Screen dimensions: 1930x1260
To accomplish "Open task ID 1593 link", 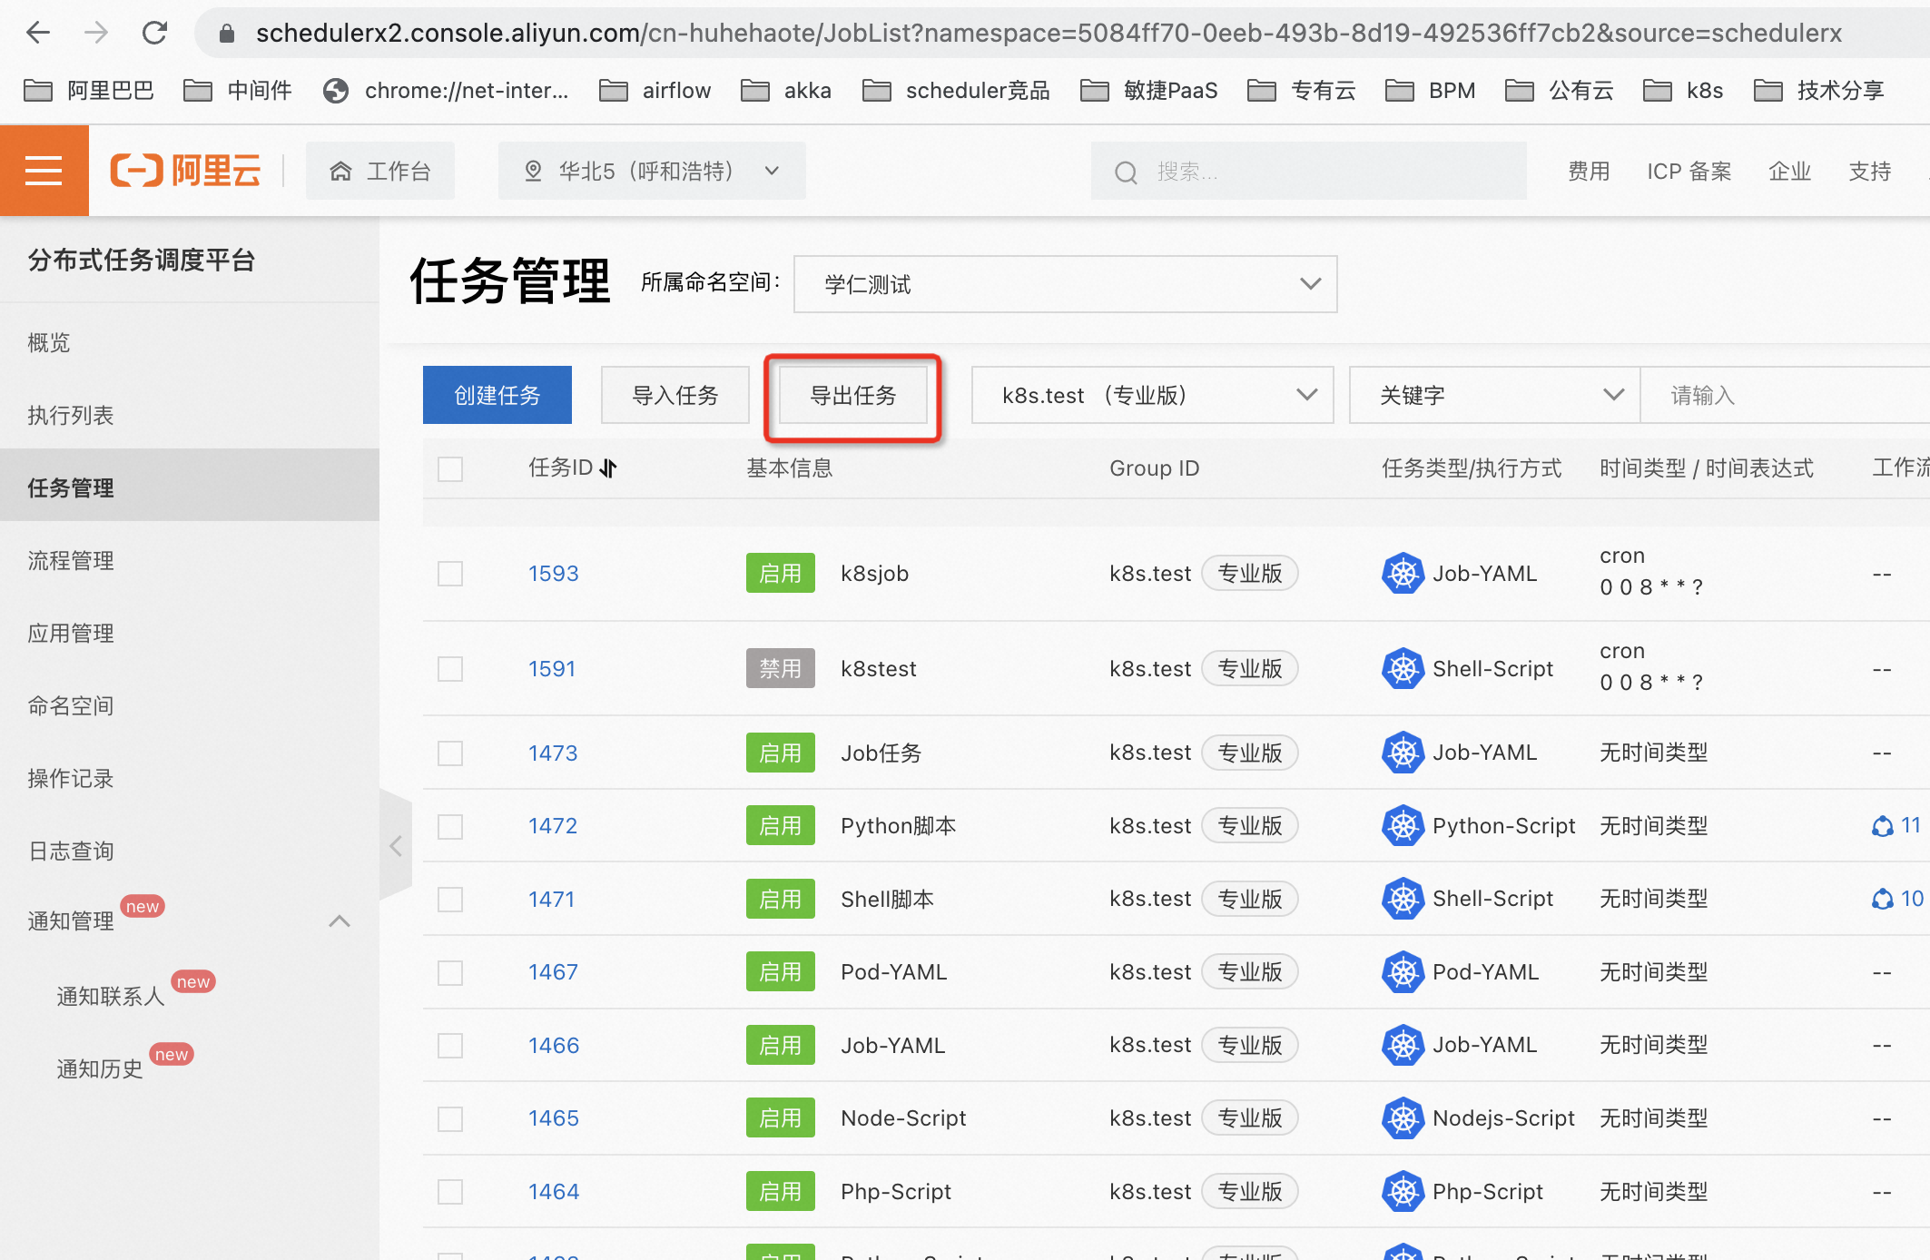I will click(x=554, y=574).
